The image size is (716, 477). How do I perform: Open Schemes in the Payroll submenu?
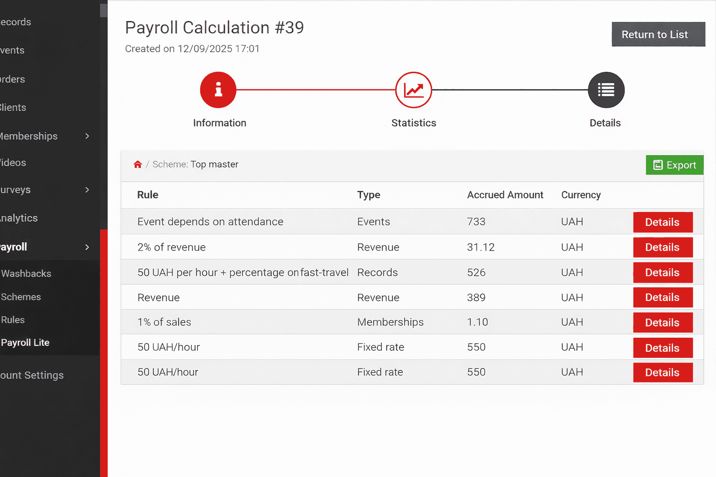tap(21, 297)
